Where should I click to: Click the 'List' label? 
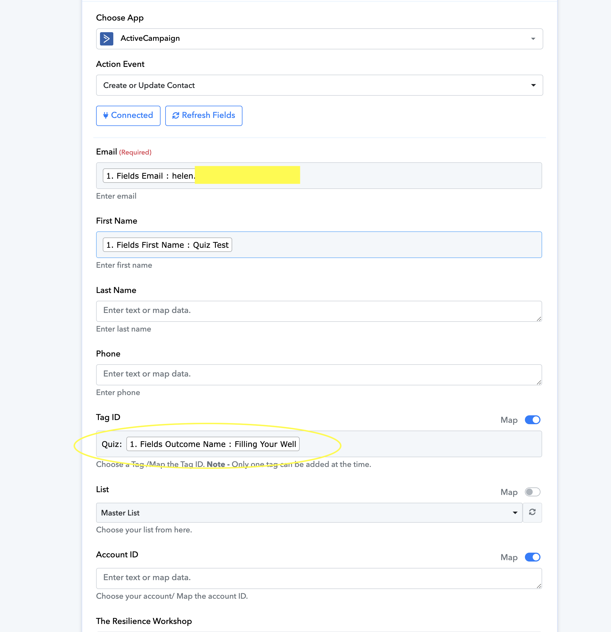(102, 489)
